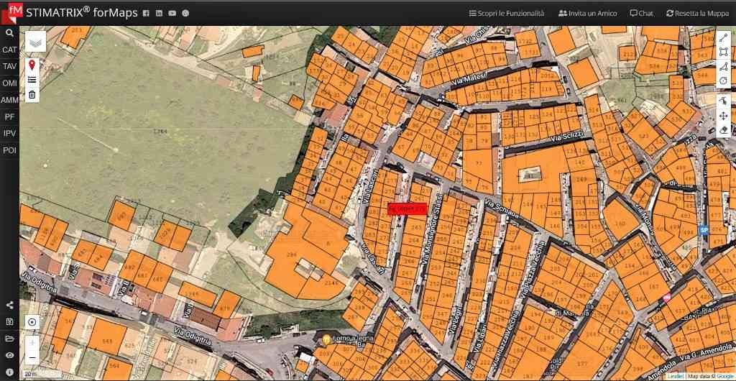Click the trash delete icon
This screenshot has width=736, height=381.
32,94
